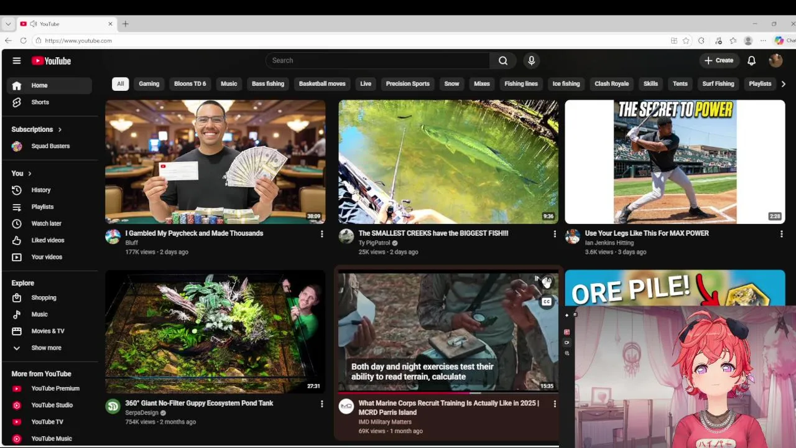Open the SerpaDesign channel link
The image size is (796, 448).
click(142, 413)
